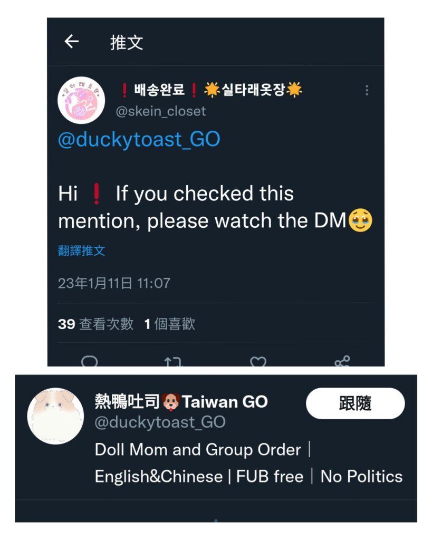Viewport: 432px width, 540px height.
Task: Follow duckytoast_GO with 跟隨 button
Action: (x=355, y=403)
